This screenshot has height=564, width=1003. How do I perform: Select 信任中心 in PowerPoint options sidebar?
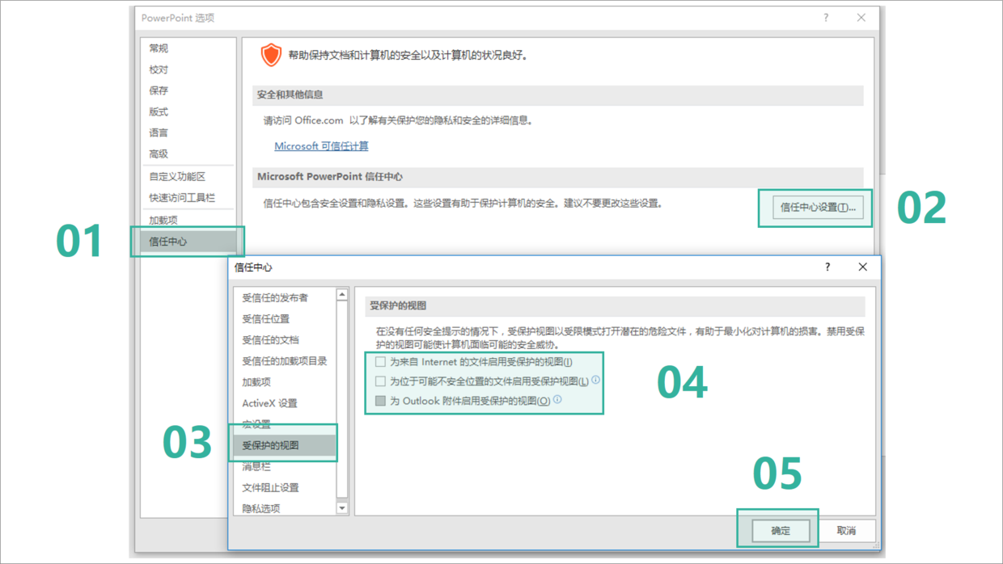pos(188,241)
